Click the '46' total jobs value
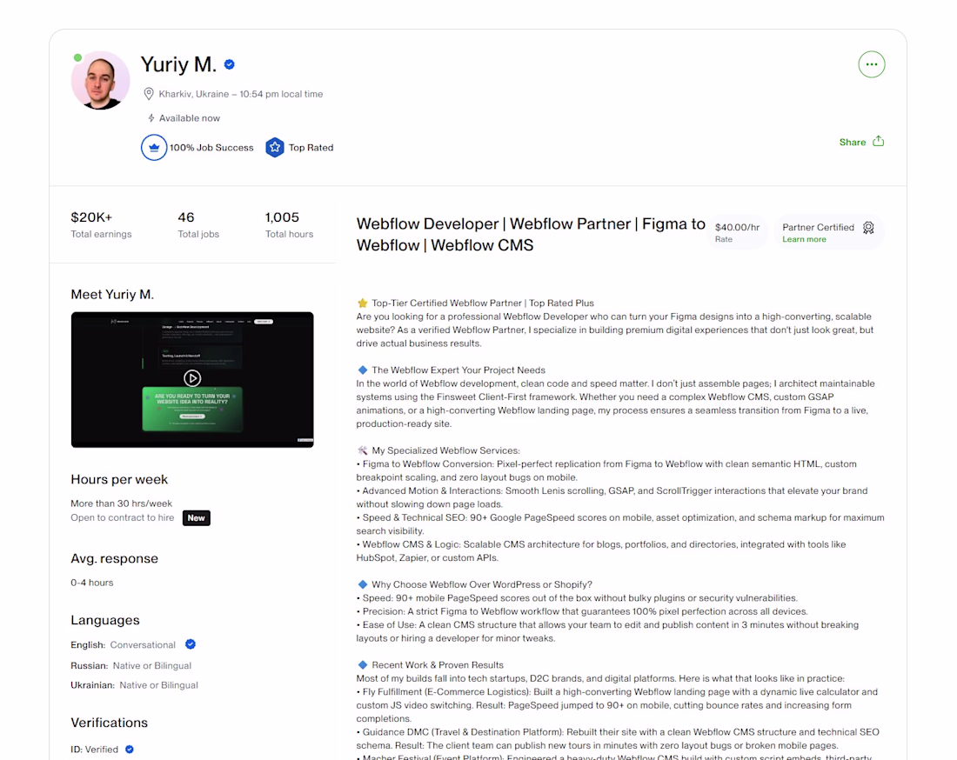 tap(185, 217)
